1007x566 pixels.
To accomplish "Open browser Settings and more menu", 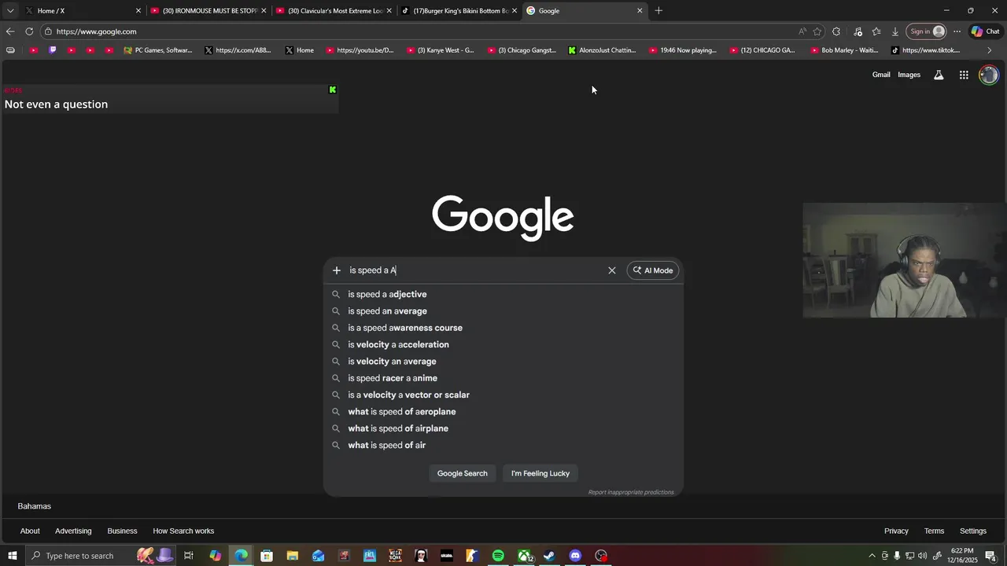I will point(957,31).
